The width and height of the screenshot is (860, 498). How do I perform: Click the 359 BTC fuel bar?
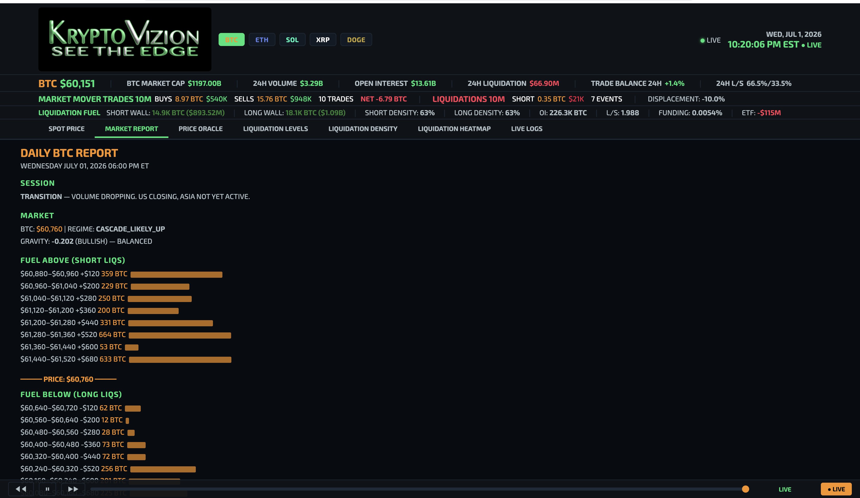(x=176, y=274)
